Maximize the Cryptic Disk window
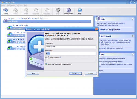The image size is (137, 99). pyautogui.click(x=131, y=2)
